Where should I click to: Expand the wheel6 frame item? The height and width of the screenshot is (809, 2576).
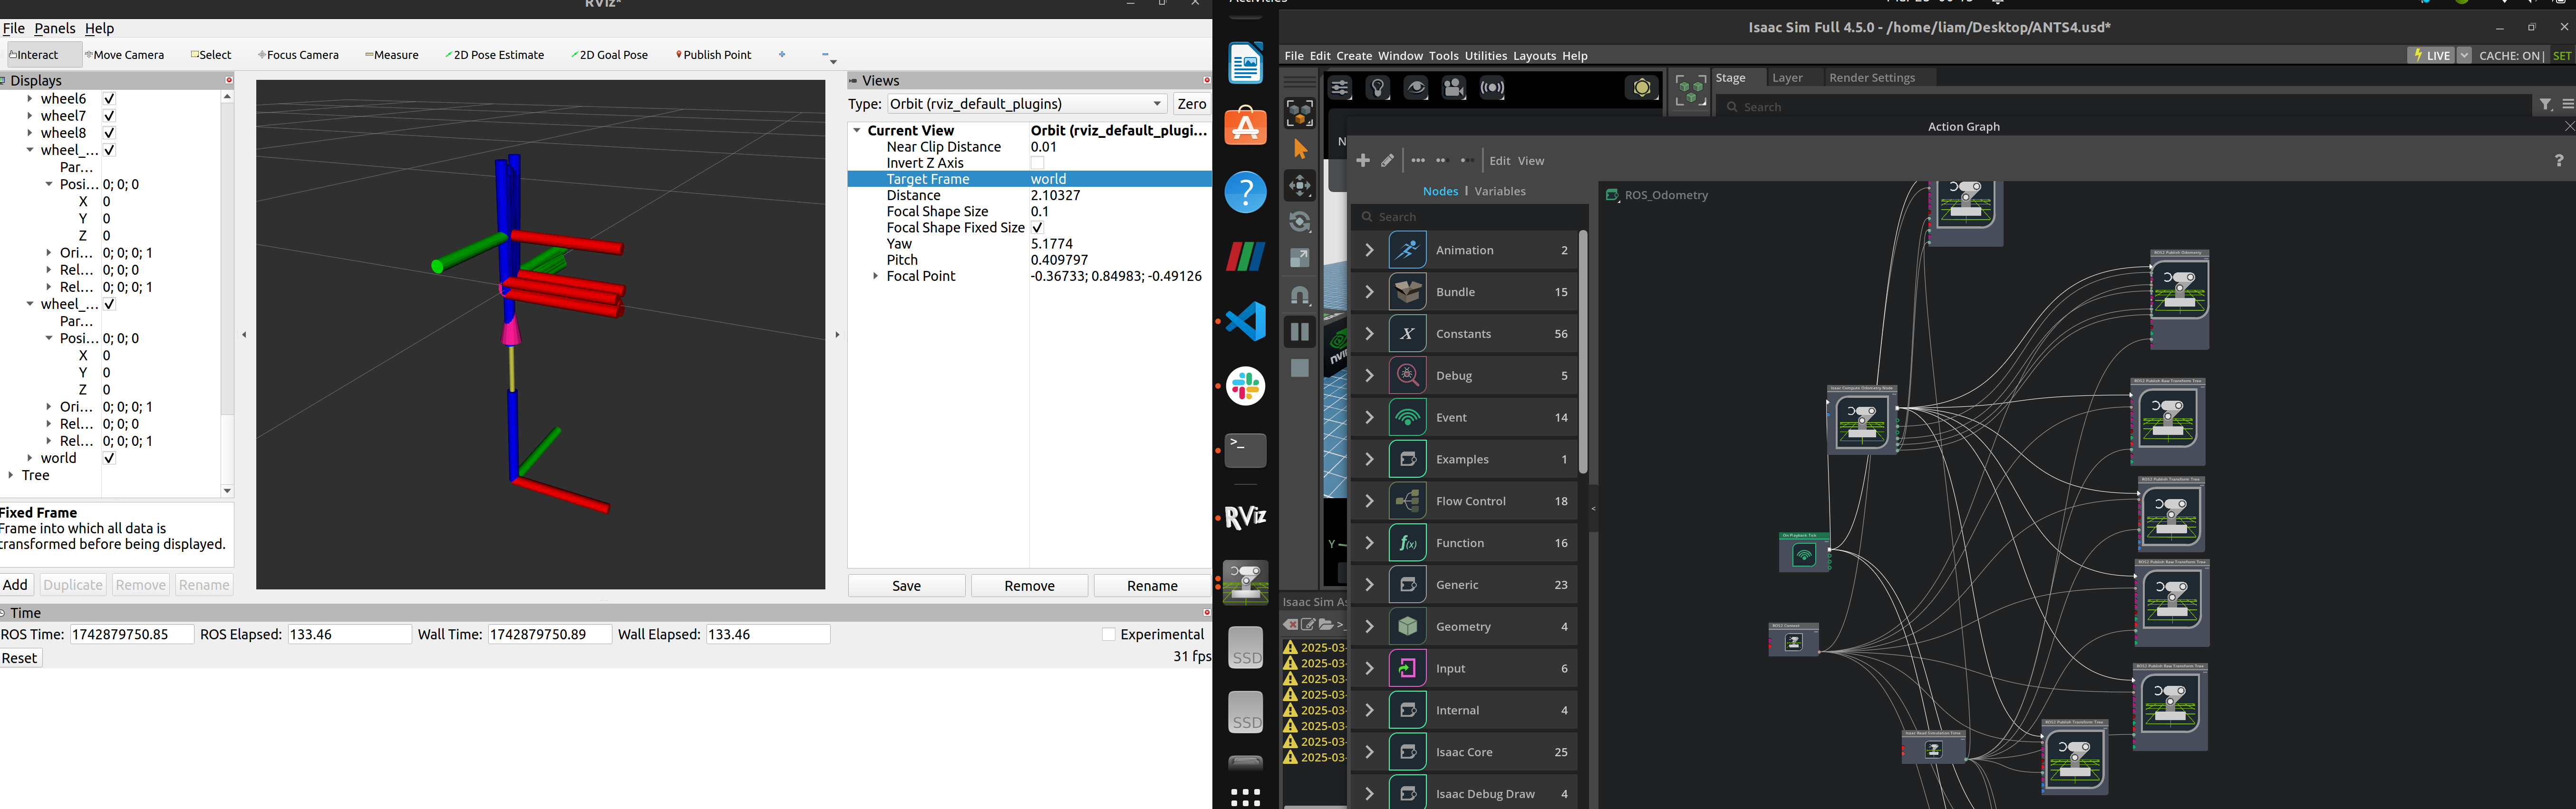tap(30, 99)
